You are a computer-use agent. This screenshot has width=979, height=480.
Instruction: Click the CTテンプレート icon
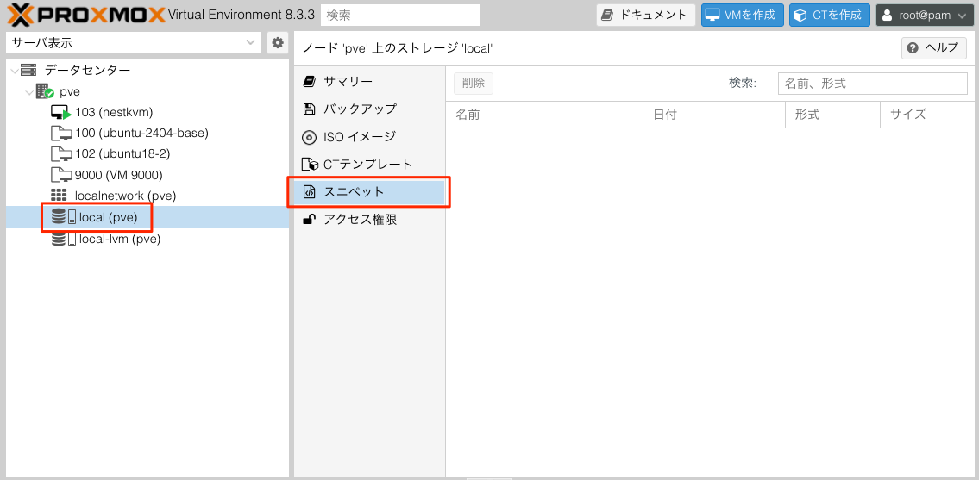point(310,165)
